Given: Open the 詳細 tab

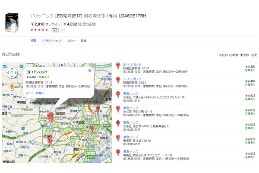Looking at the screenshot, I should (x=84, y=41).
